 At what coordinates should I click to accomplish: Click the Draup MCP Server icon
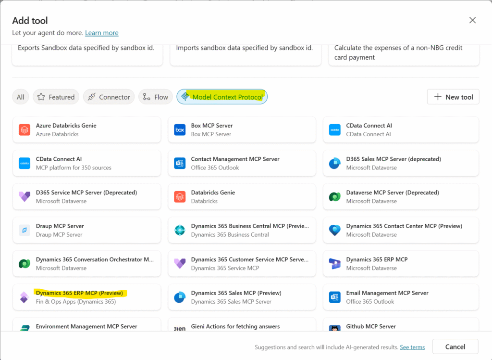(x=25, y=230)
